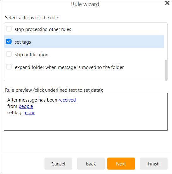172x174 pixels.
Task: Click the 'none' link to choose tags
Action: pyautogui.click(x=30, y=113)
